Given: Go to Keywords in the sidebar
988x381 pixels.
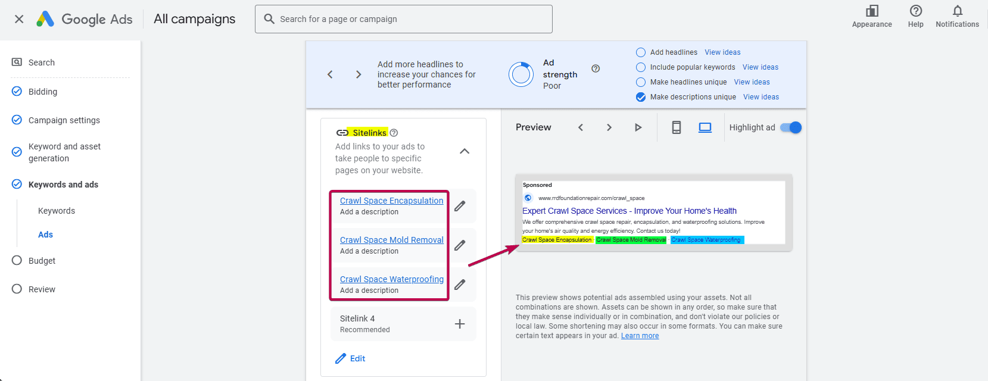Looking at the screenshot, I should pyautogui.click(x=57, y=211).
